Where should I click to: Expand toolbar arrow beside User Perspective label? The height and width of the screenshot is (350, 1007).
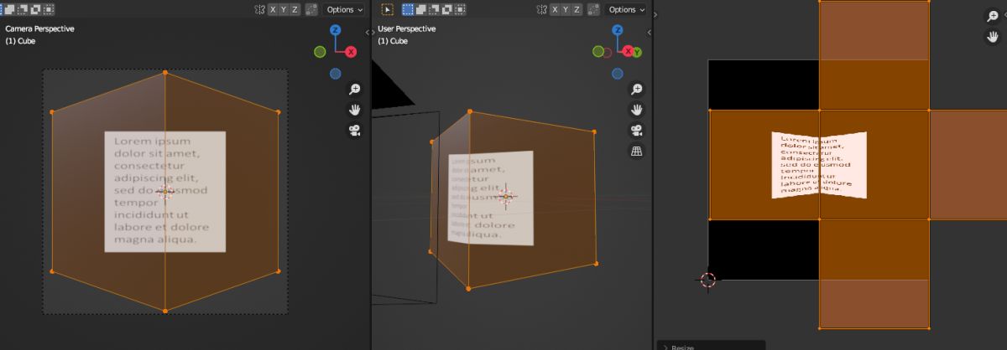pyautogui.click(x=374, y=32)
